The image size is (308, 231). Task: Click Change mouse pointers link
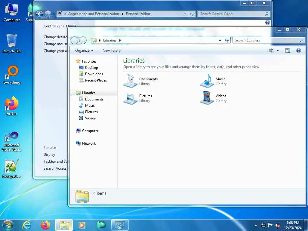click(x=56, y=44)
